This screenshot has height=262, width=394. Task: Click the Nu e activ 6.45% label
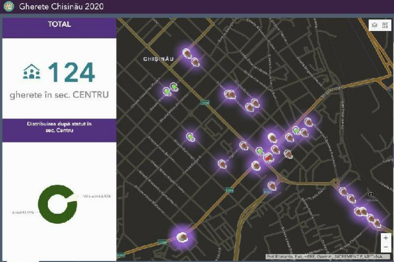point(96,196)
